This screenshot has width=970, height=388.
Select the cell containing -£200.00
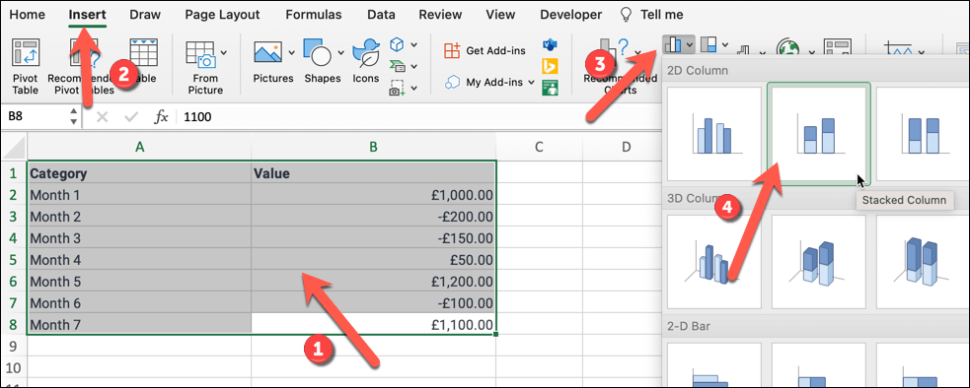tap(374, 217)
